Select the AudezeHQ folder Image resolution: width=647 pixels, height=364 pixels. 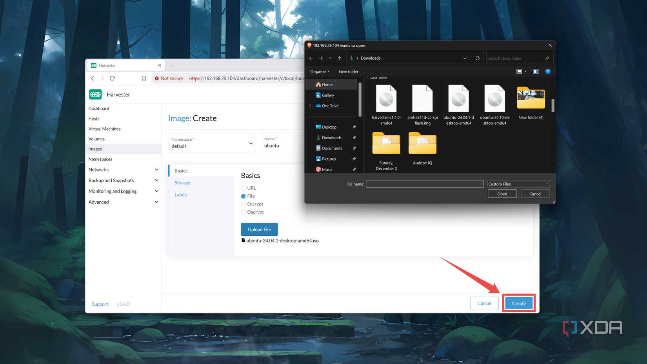tap(422, 148)
